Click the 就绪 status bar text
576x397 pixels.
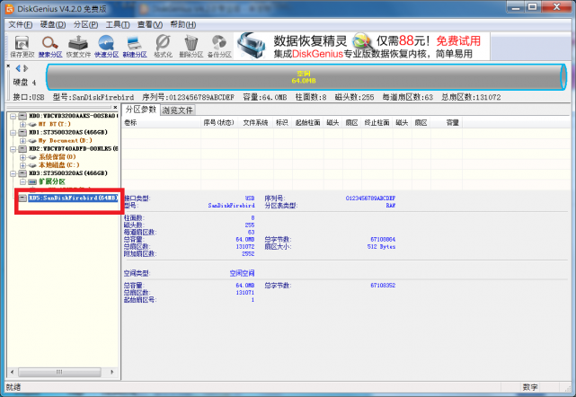(13, 387)
